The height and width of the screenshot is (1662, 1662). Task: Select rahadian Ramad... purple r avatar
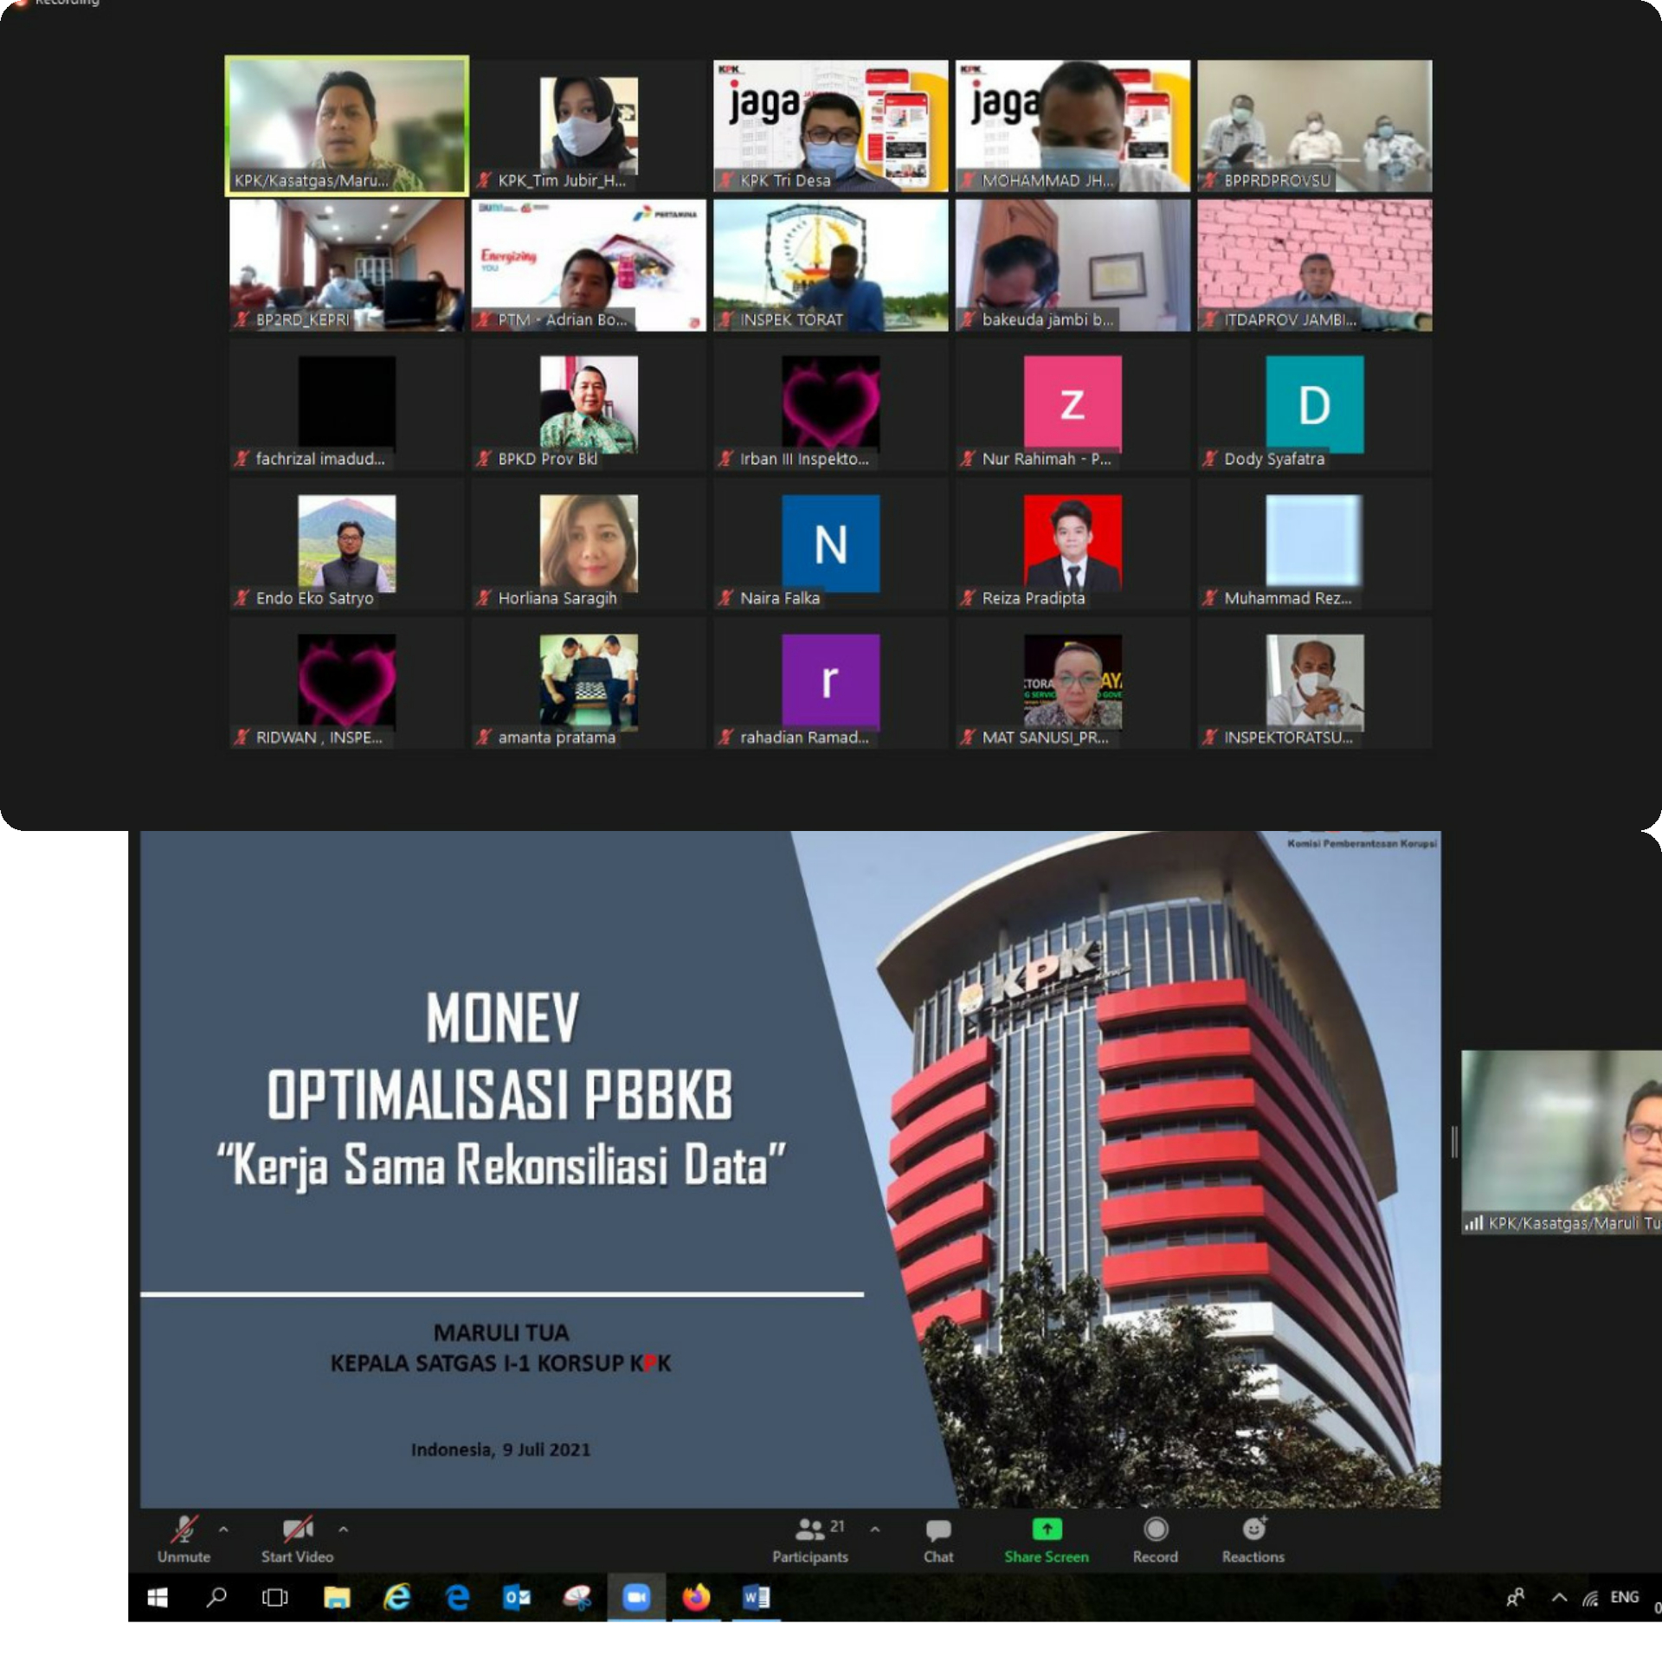(x=831, y=683)
